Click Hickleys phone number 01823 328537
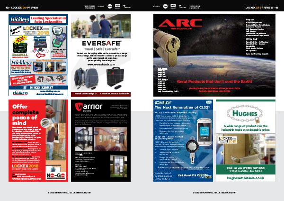Viewport: 284px width, 201px height. [x=41, y=87]
